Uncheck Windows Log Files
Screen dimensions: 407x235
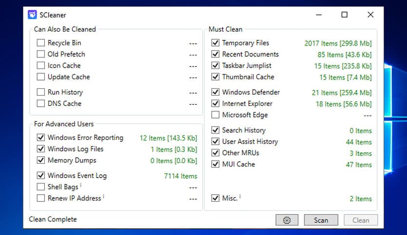[41, 149]
